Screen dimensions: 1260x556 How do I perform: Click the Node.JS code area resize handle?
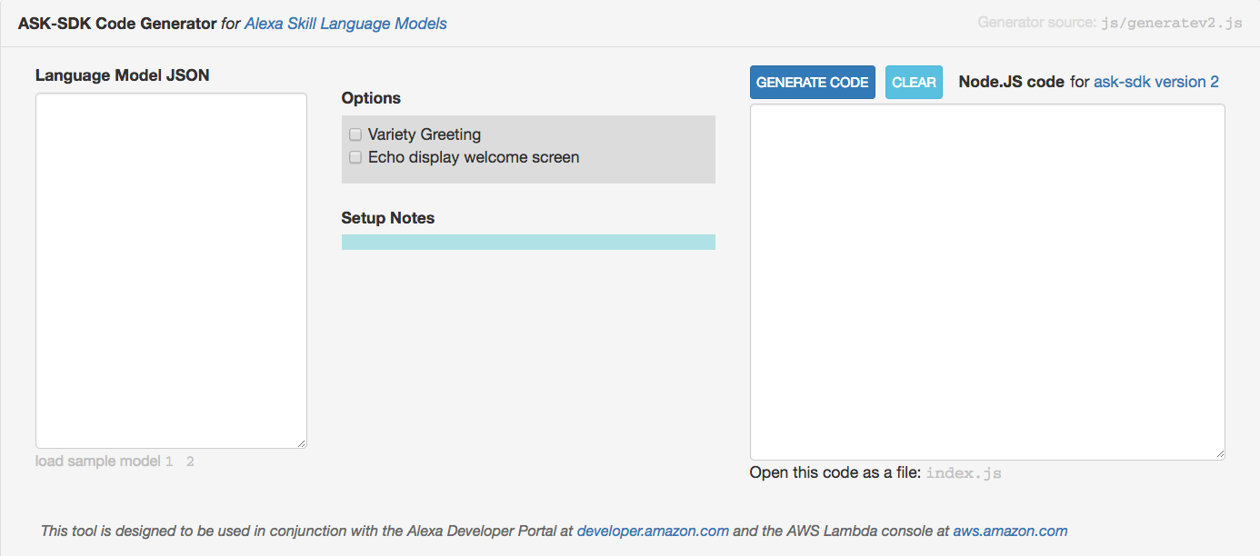1220,454
